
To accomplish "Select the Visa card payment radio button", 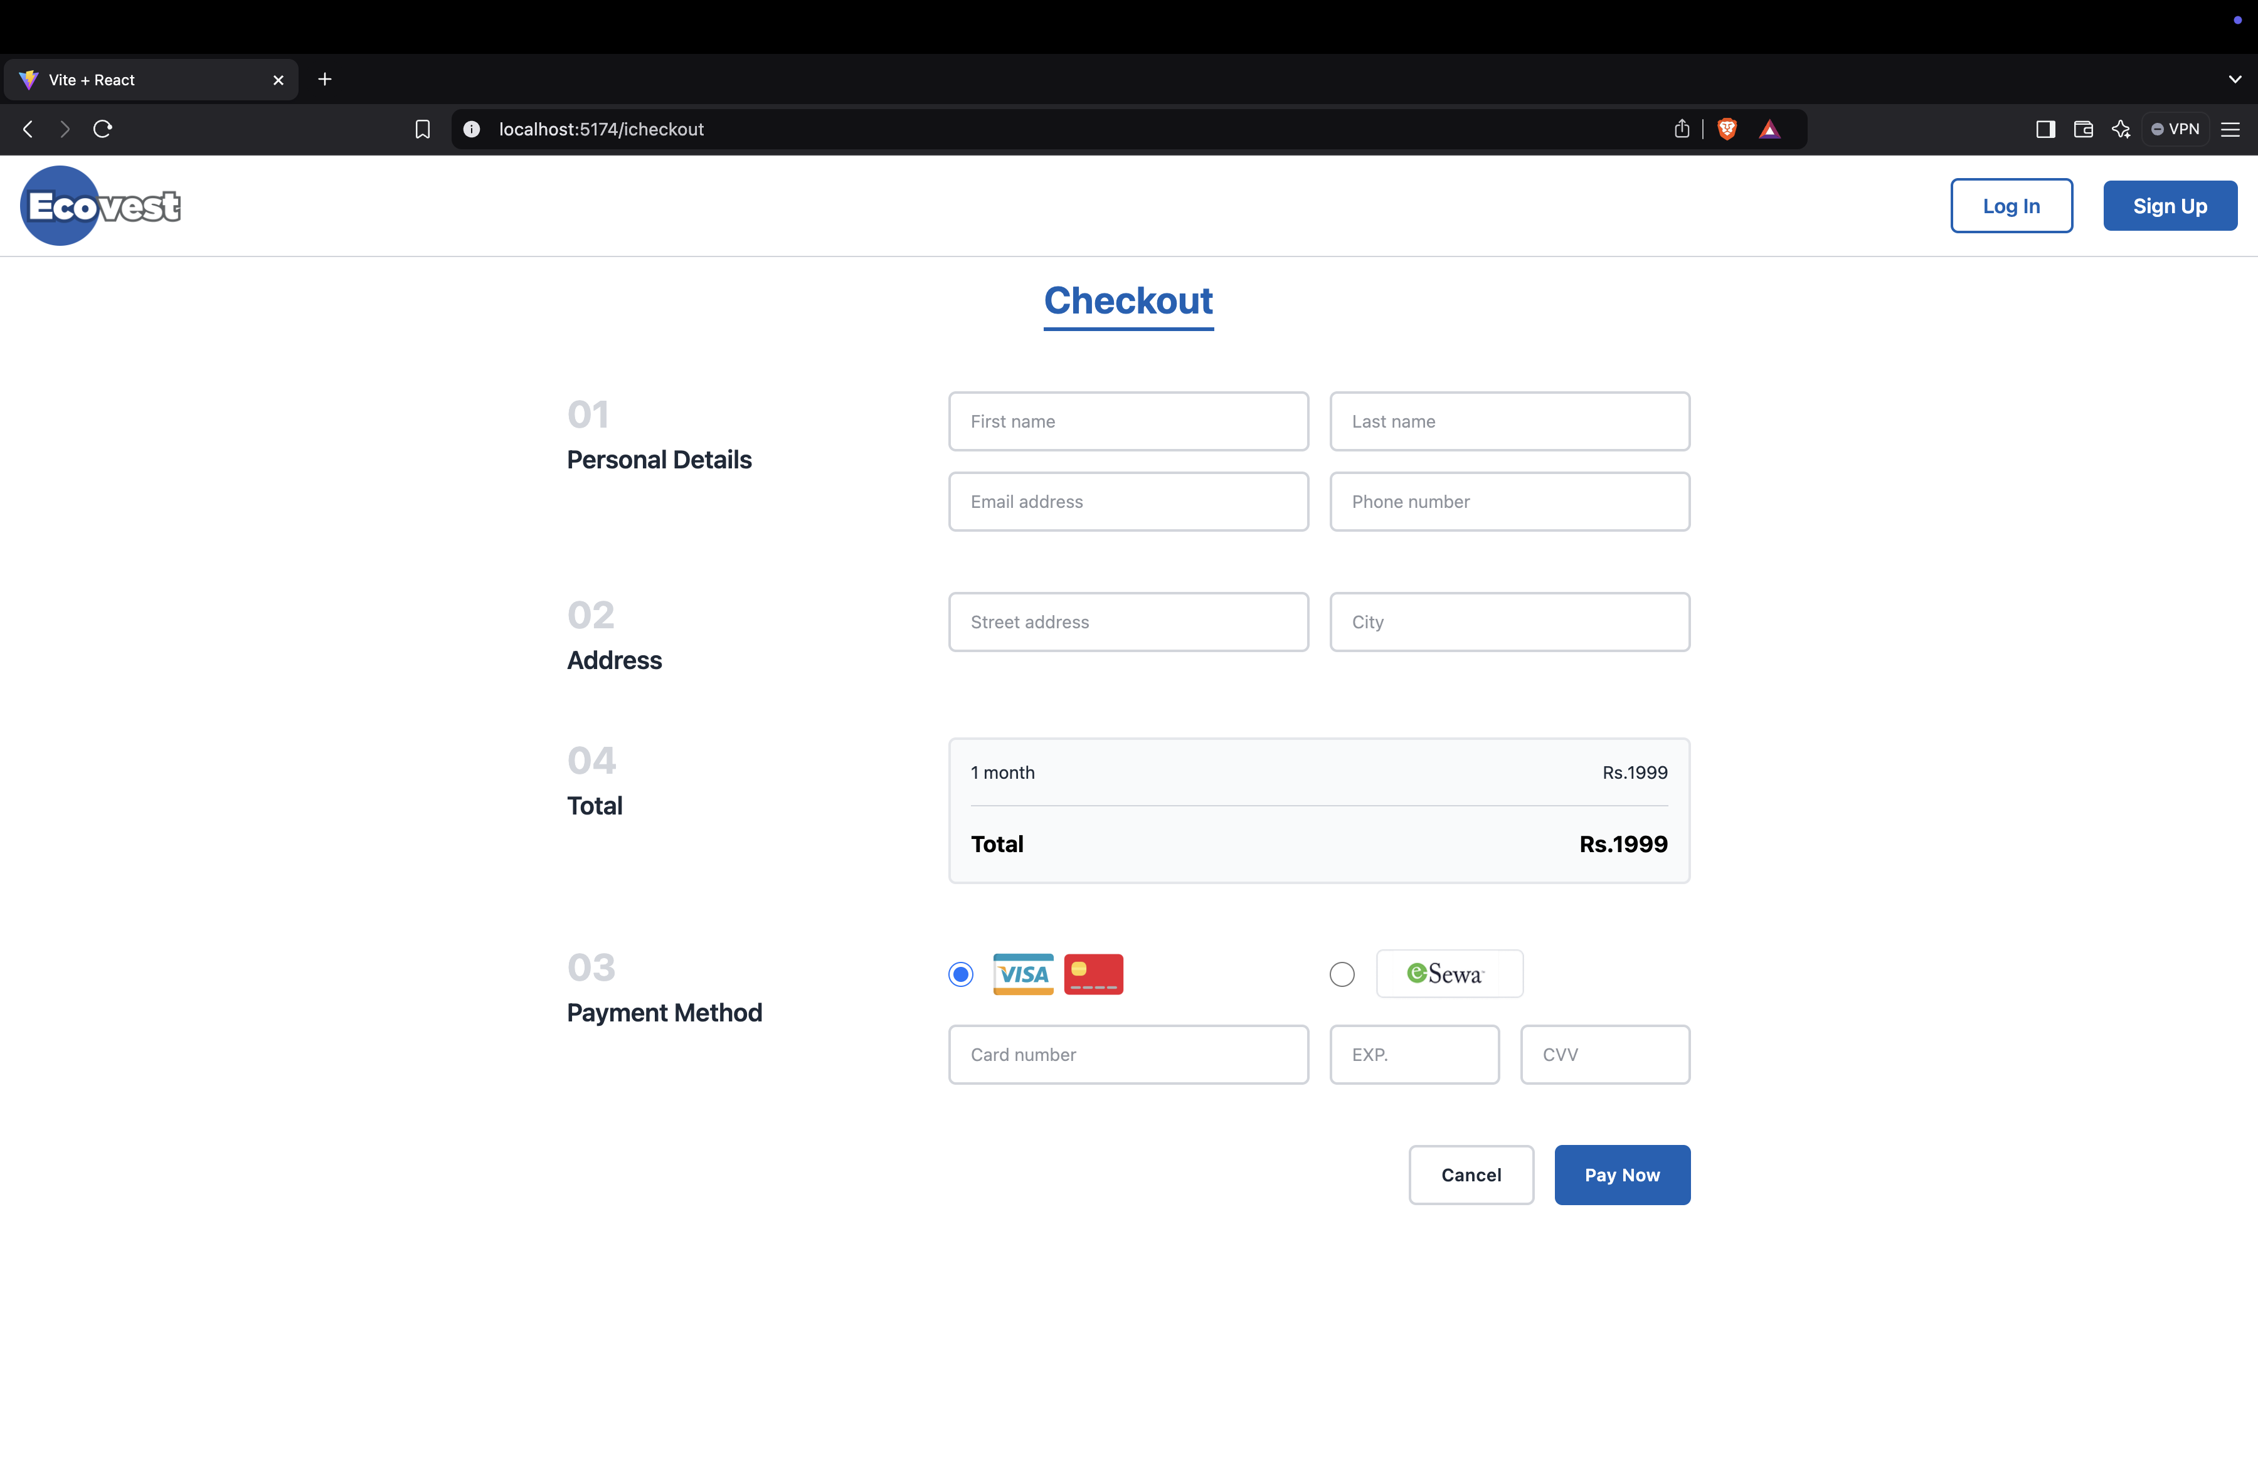I will [960, 974].
